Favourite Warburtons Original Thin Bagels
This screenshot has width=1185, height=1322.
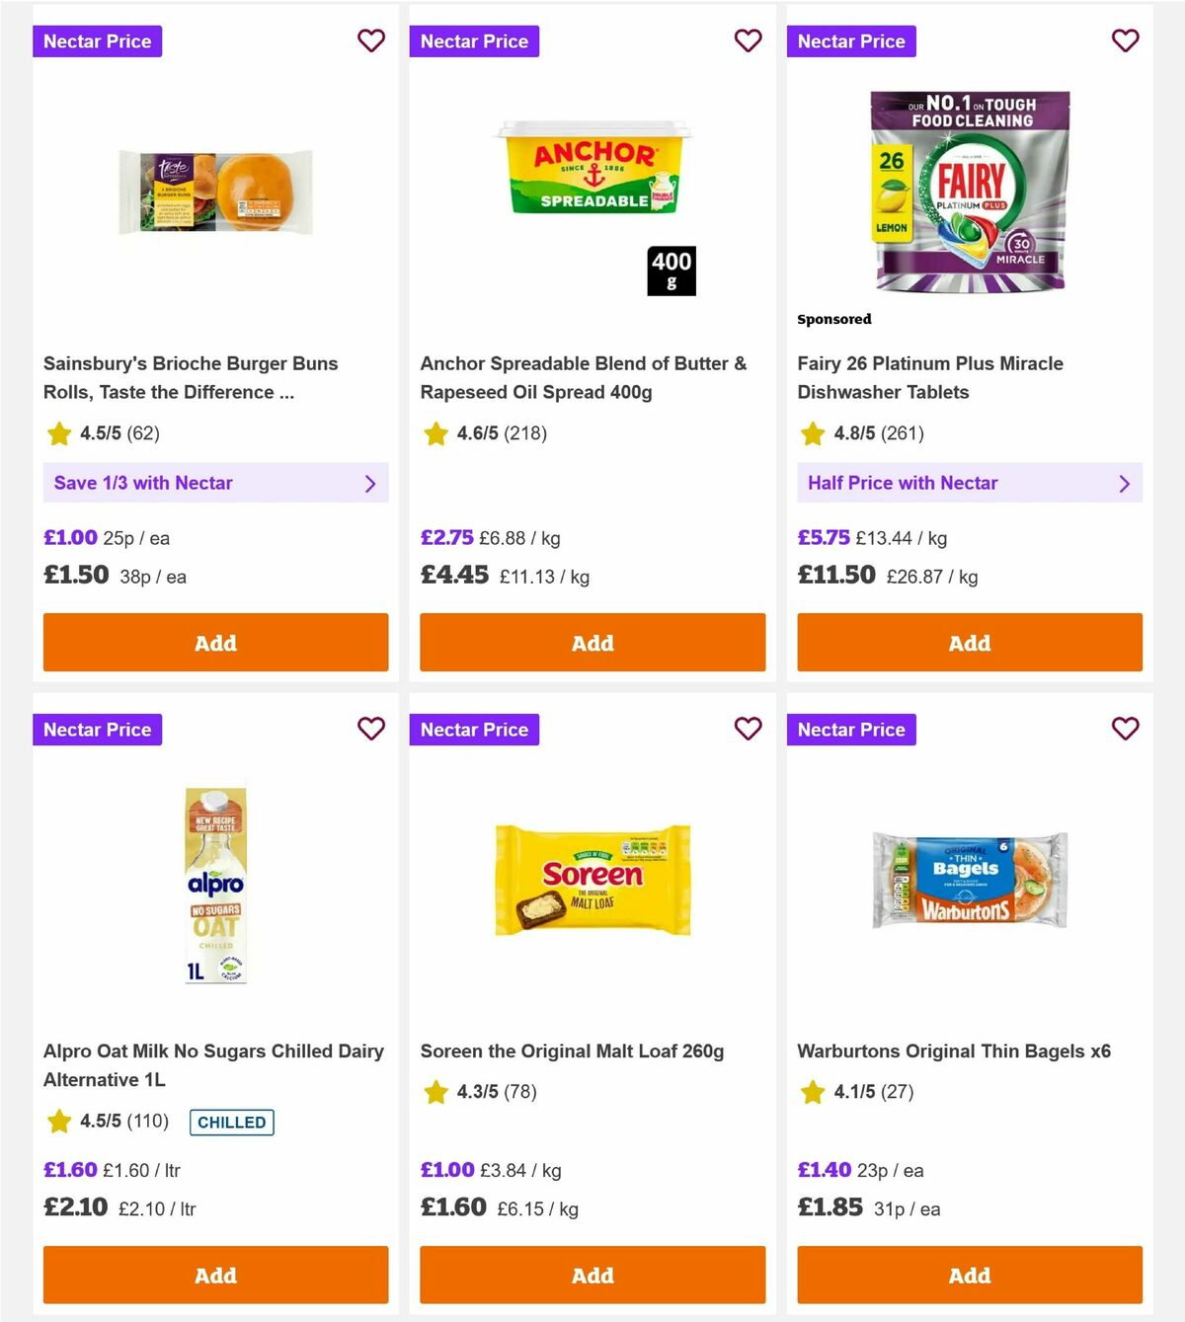1125,729
